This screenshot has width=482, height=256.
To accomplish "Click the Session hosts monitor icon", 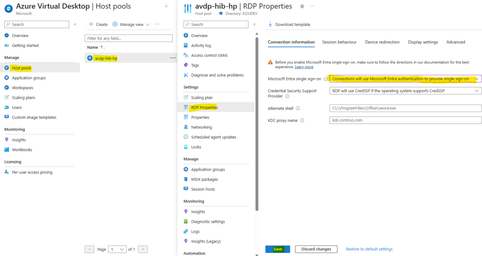I will (185, 189).
